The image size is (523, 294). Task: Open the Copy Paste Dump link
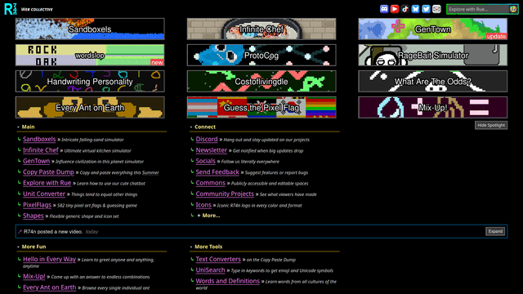(x=48, y=172)
